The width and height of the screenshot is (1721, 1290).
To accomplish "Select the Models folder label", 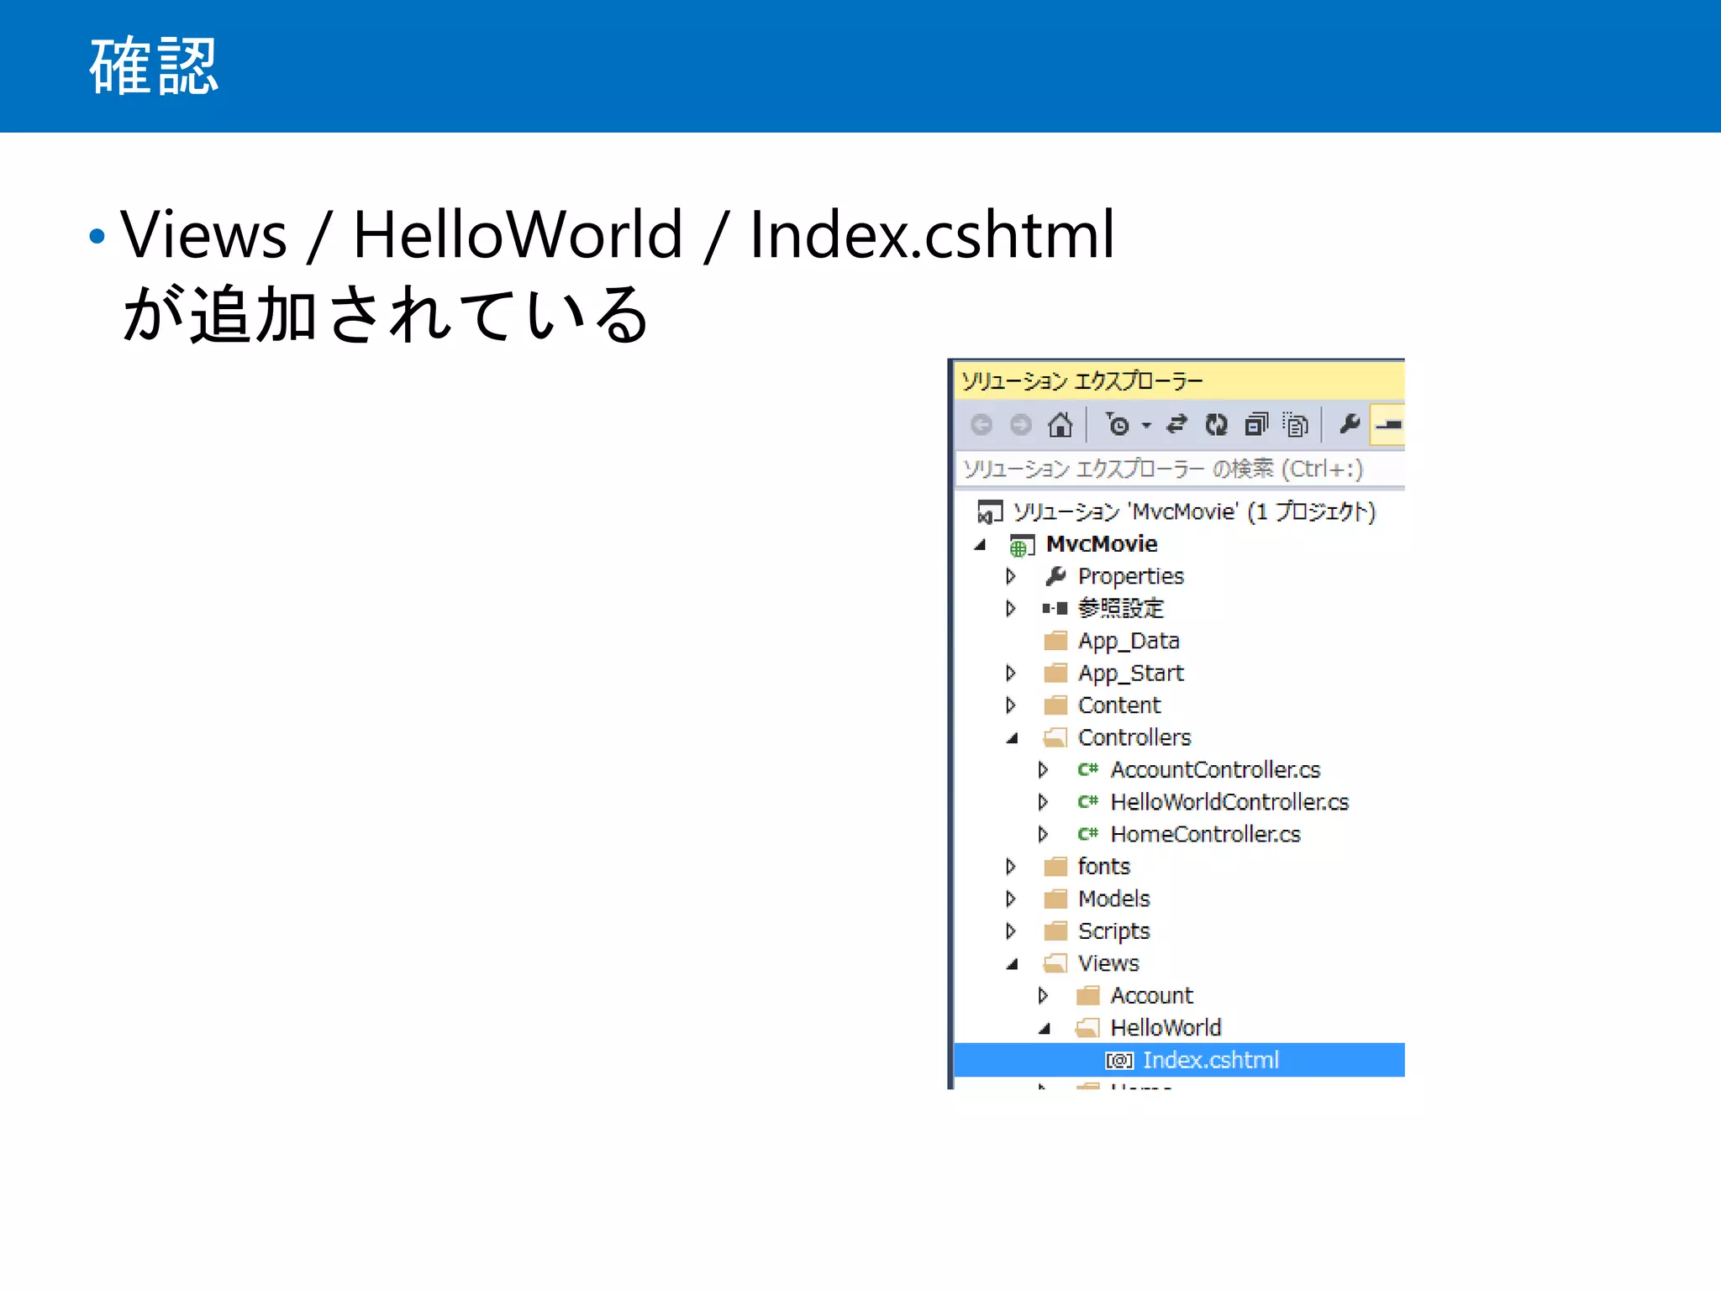I will [1113, 899].
